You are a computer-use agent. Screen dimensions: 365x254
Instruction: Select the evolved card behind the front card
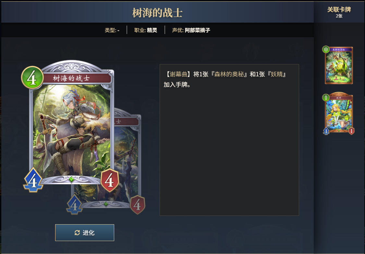point(128,158)
